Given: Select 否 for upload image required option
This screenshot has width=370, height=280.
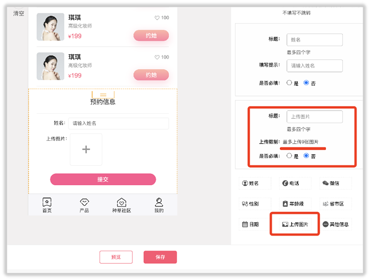Looking at the screenshot, I should 306,156.
